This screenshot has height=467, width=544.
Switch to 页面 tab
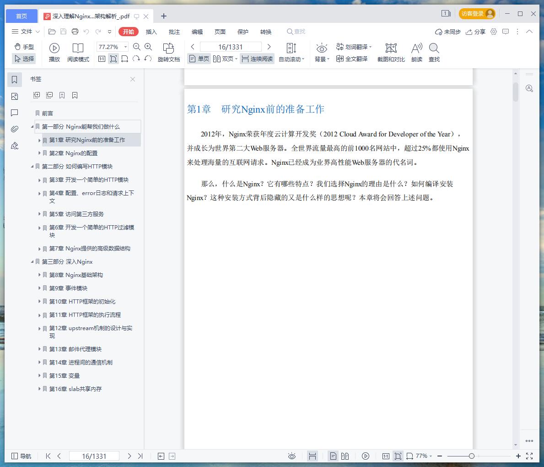[x=220, y=32]
